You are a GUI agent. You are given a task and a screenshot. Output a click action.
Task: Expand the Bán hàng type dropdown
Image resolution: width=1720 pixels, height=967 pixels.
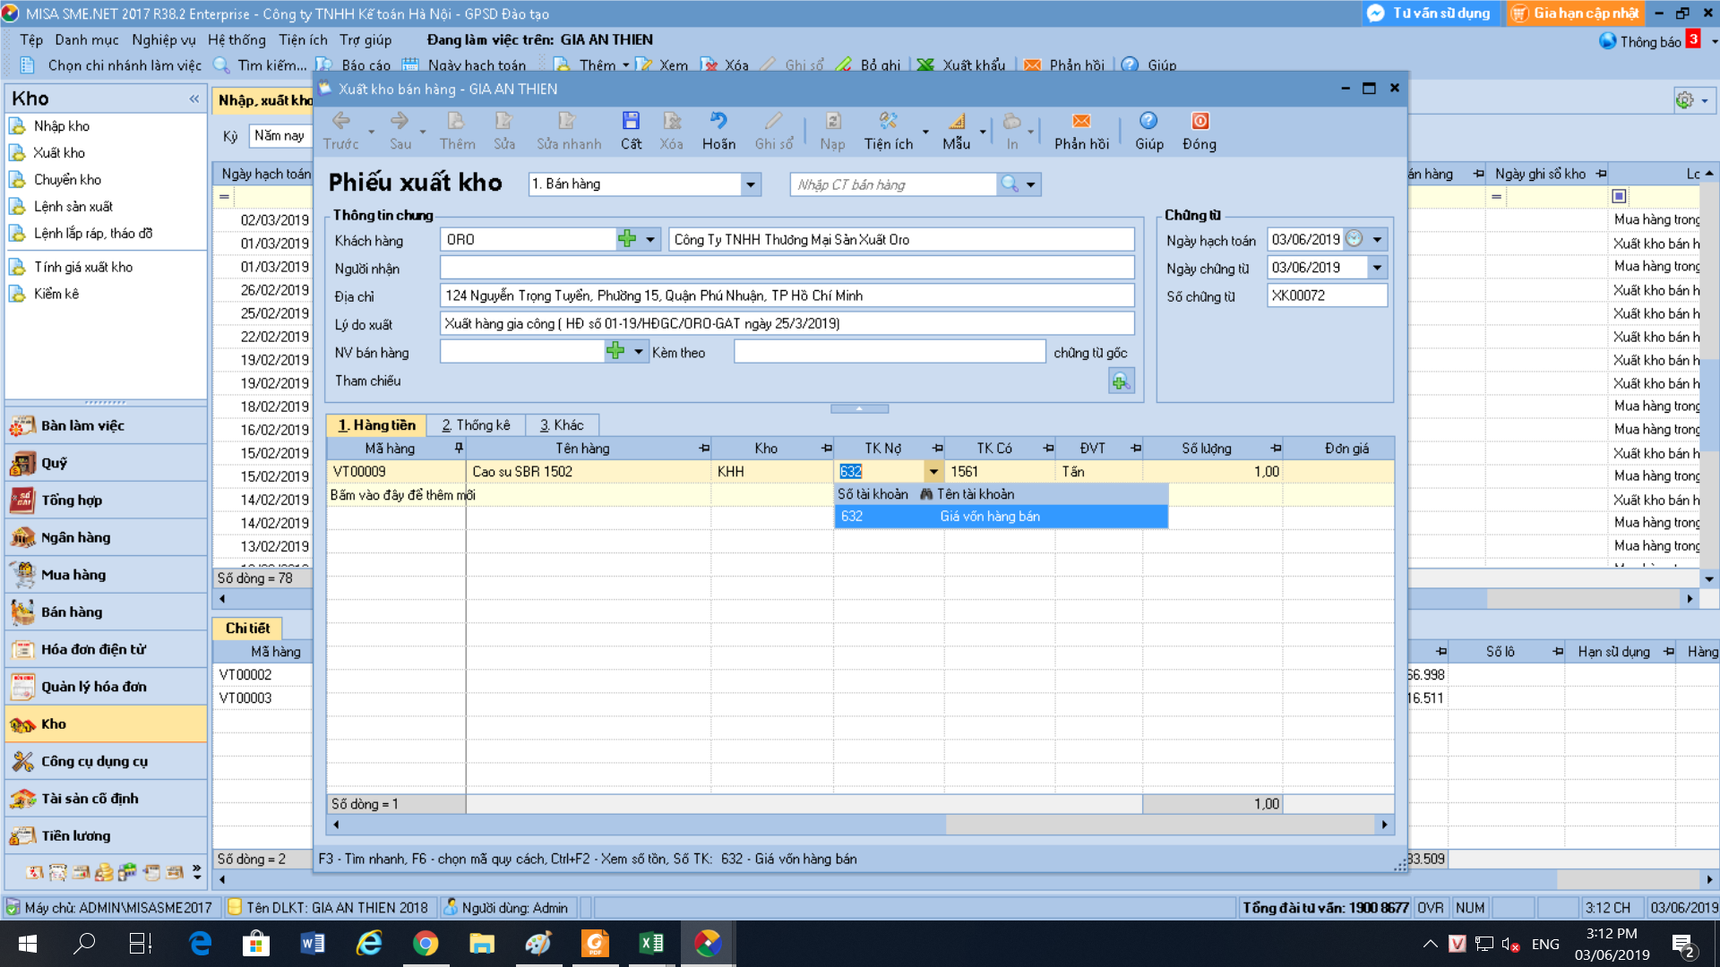click(751, 184)
